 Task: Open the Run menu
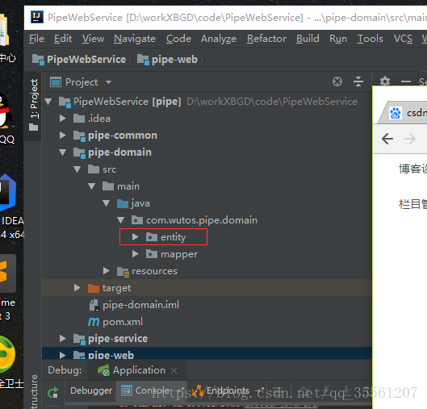pos(338,39)
